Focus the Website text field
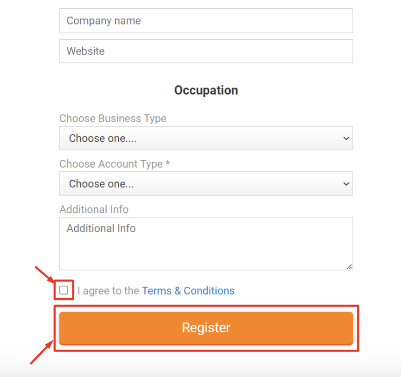401x377 pixels. tap(206, 51)
